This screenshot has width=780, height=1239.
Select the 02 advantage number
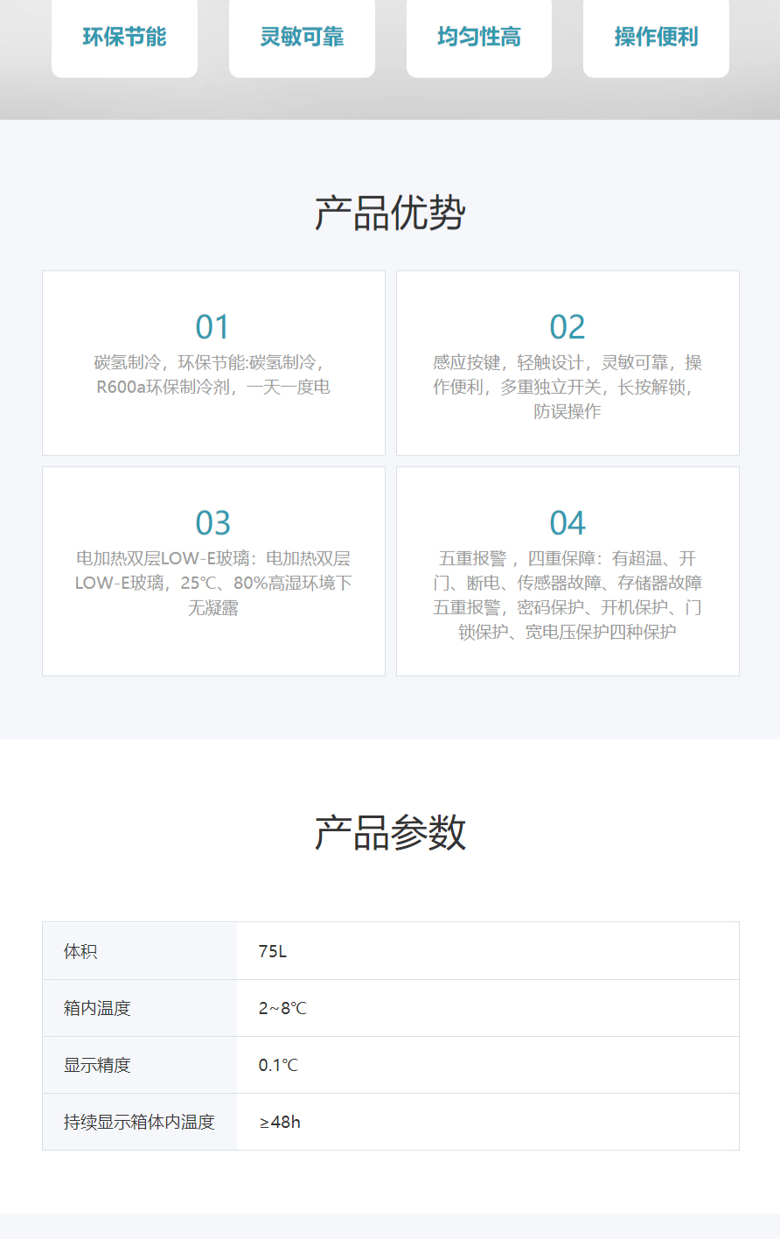pos(568,327)
